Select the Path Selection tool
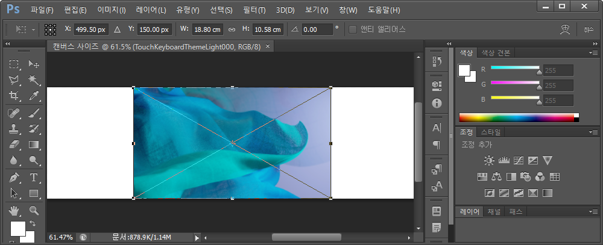603x245 pixels. point(14,193)
